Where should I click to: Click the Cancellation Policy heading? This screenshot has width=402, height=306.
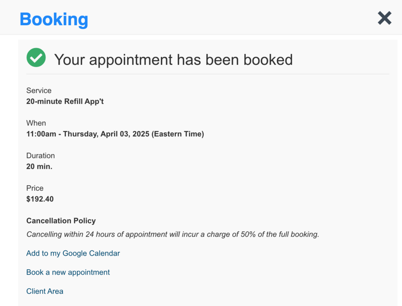61,221
